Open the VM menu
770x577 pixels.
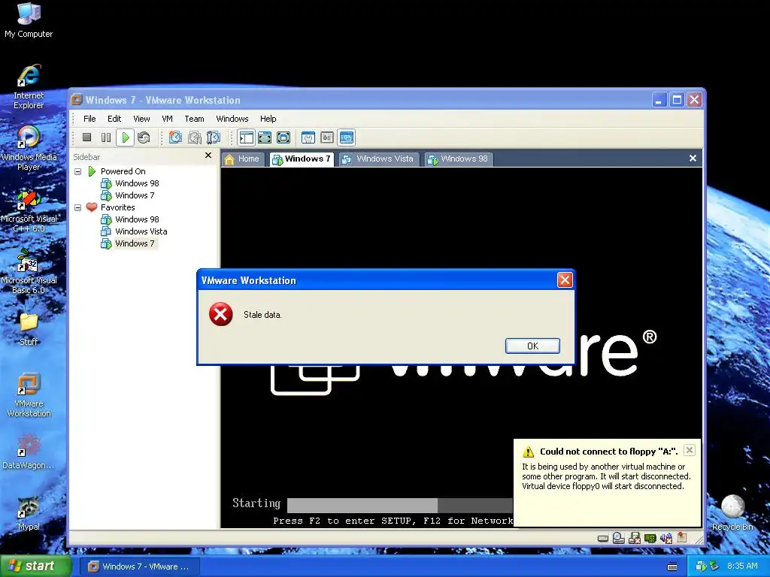click(x=167, y=119)
